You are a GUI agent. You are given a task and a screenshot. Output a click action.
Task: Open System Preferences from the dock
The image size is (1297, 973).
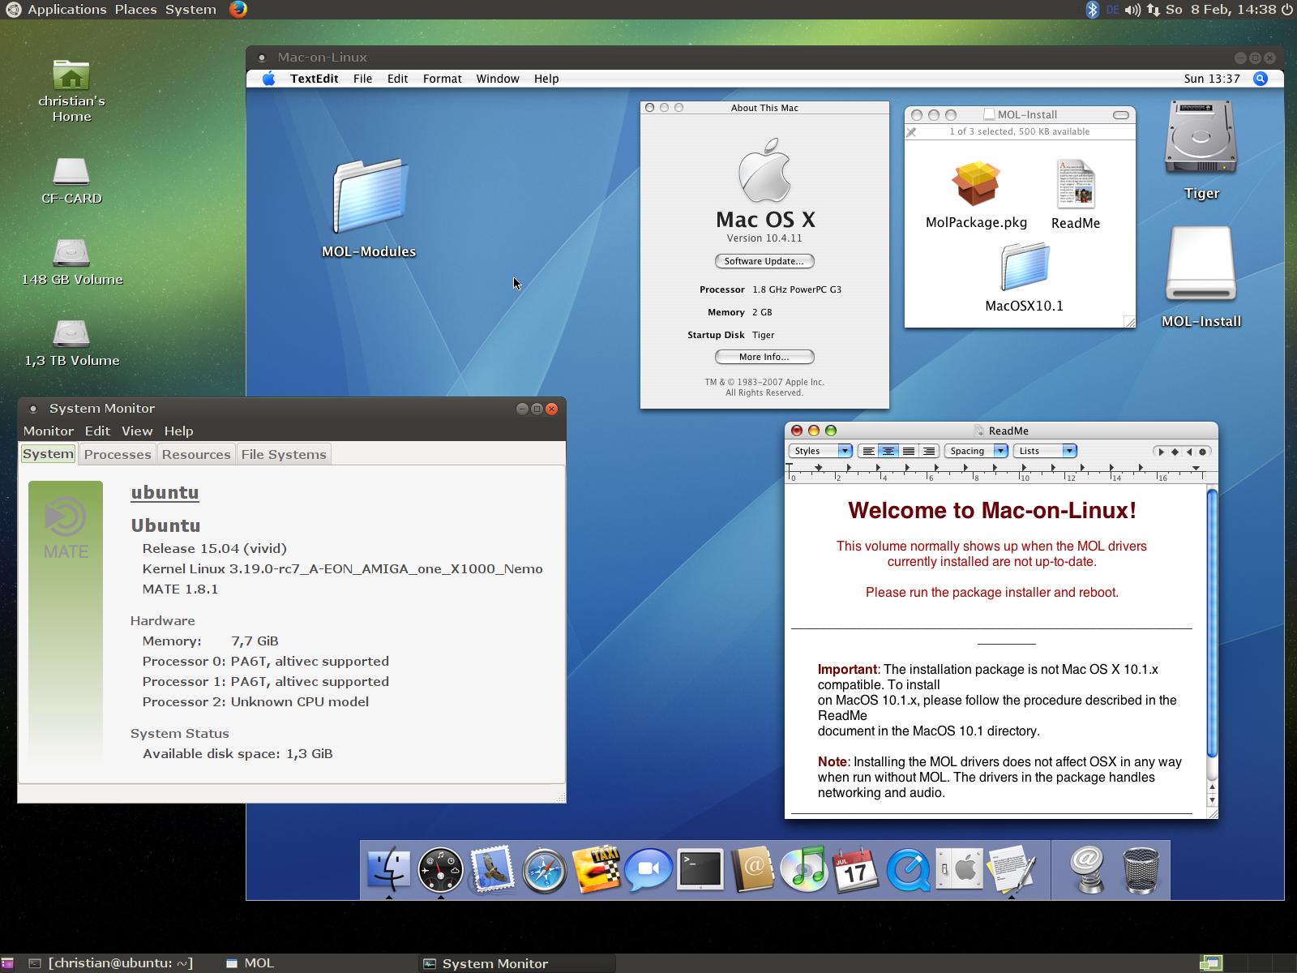[960, 870]
